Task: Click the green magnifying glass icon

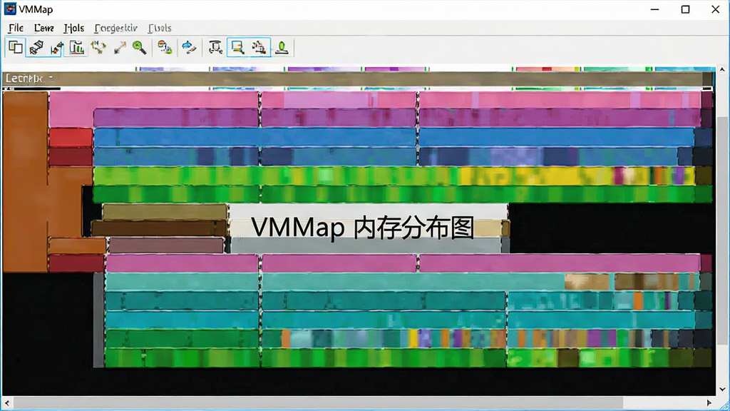Action: tap(139, 47)
